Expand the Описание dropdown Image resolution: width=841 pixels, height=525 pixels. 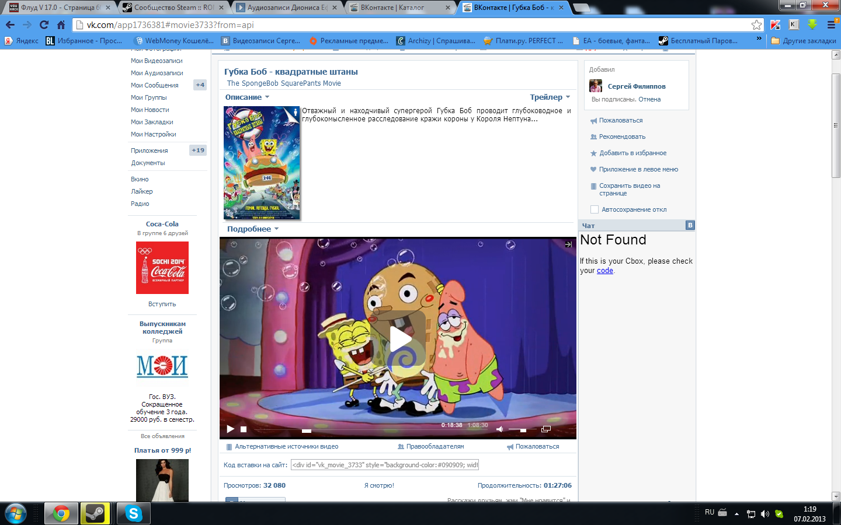tap(248, 97)
